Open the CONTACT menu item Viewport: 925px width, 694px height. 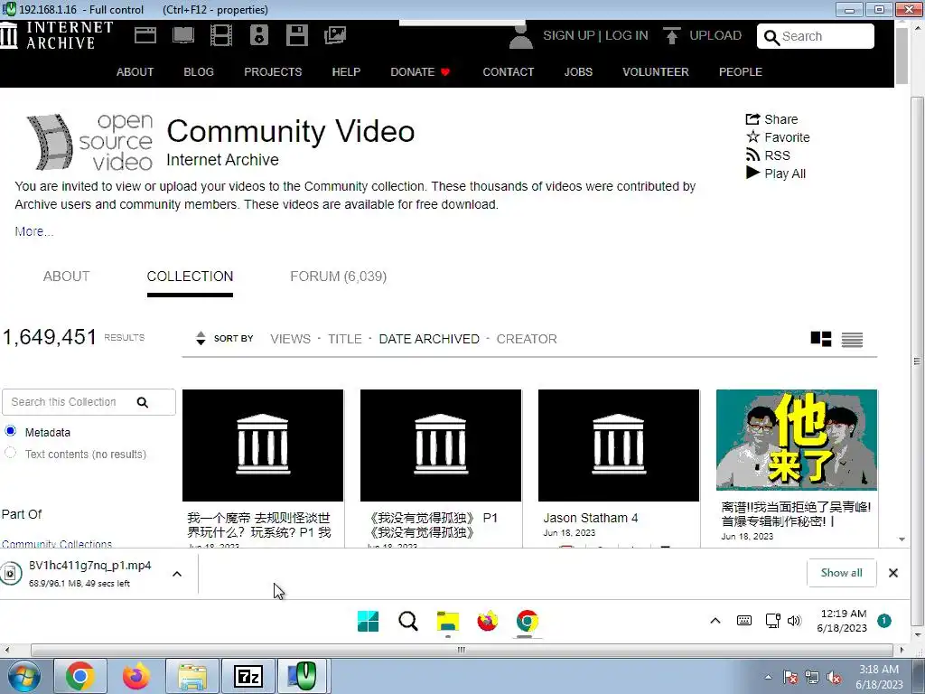click(508, 72)
